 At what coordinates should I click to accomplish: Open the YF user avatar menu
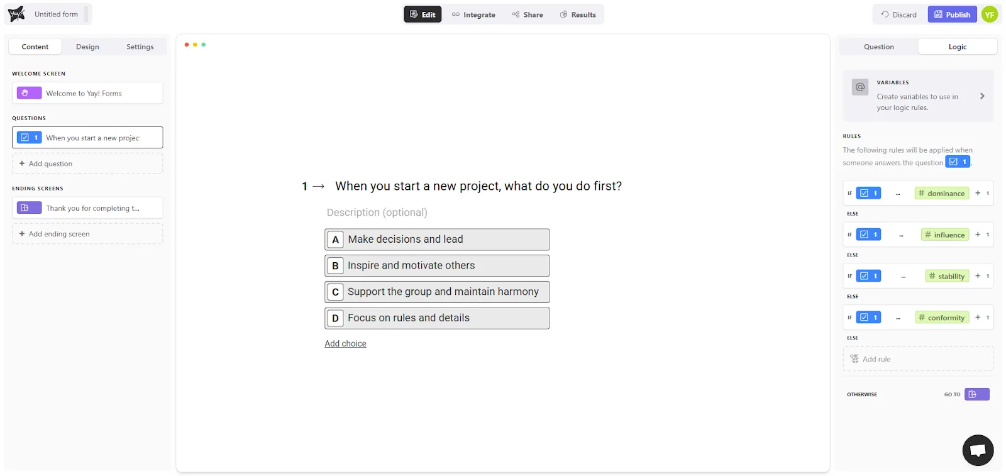pos(990,14)
